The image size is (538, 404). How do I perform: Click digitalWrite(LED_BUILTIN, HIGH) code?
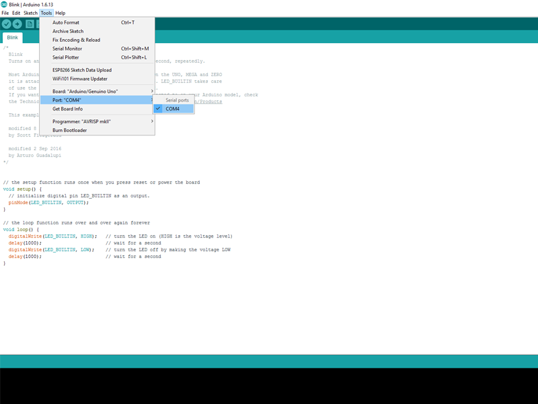53,236
